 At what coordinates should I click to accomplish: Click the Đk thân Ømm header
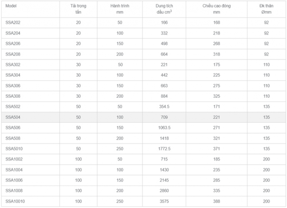tap(266, 9)
